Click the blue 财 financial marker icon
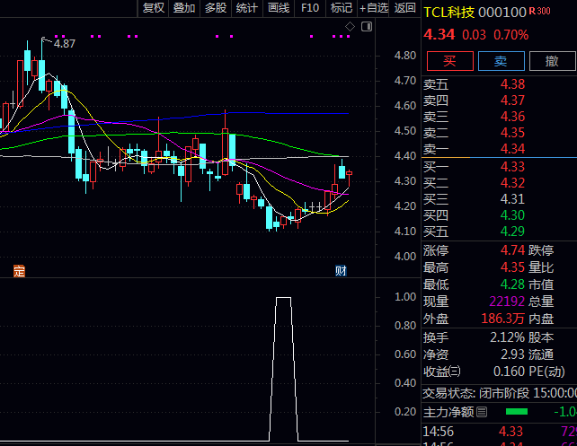The image size is (577, 446). pos(341,270)
